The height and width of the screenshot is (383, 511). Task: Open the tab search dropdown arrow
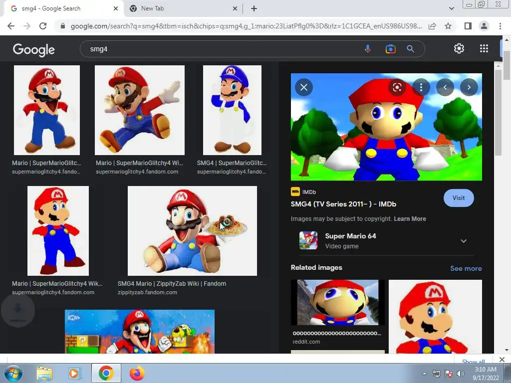pos(451,8)
